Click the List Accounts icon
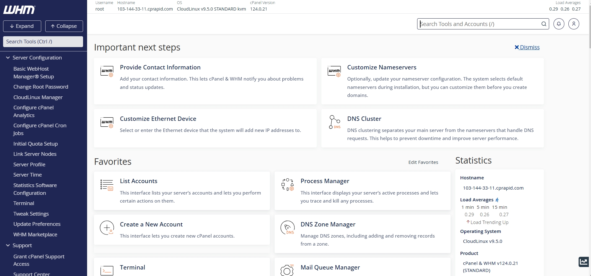 107,185
